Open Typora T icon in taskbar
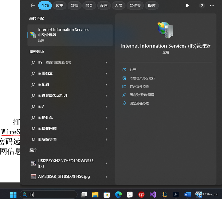222x199 pixels. tap(130, 195)
